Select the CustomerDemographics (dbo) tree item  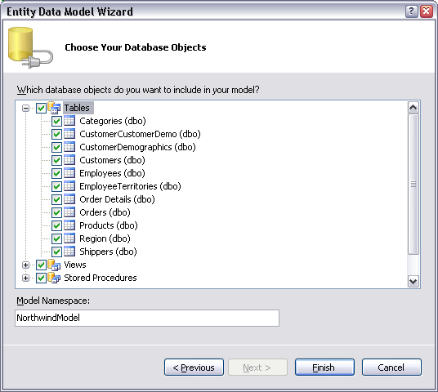click(137, 147)
